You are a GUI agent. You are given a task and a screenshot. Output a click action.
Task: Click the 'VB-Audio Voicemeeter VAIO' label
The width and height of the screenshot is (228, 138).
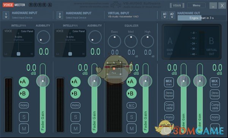point(123,17)
